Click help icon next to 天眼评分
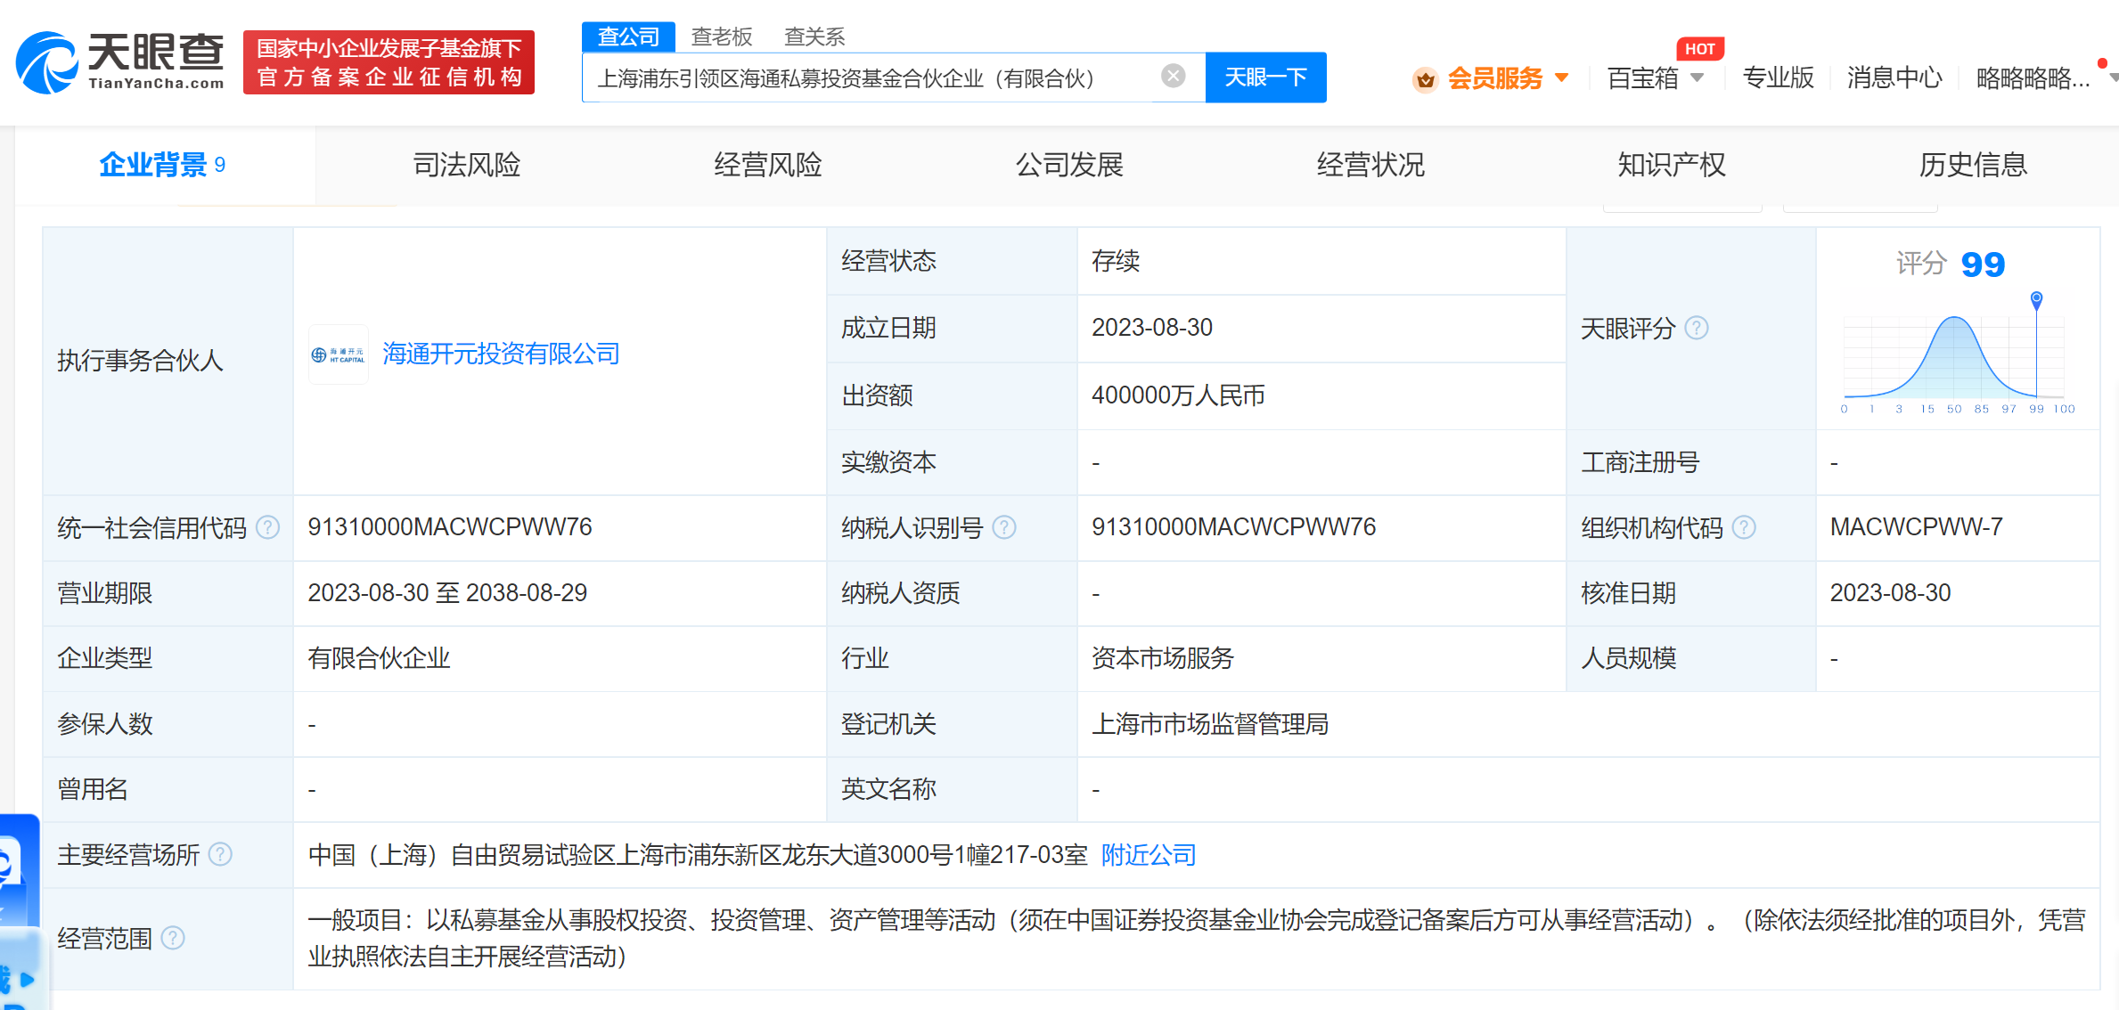This screenshot has height=1010, width=2119. click(x=1697, y=328)
